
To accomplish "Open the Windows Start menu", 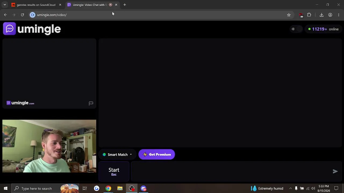I will (5, 188).
